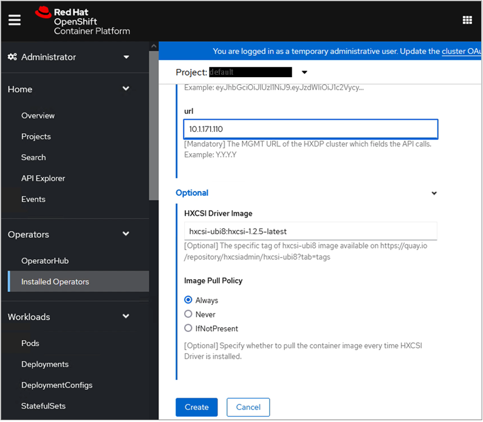Click the Administrator perspective gears icon
The height and width of the screenshot is (422, 483).
pyautogui.click(x=12, y=57)
